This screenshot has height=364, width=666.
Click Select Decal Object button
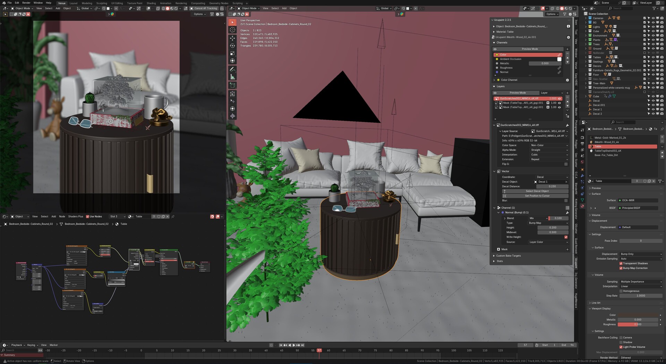535,191
